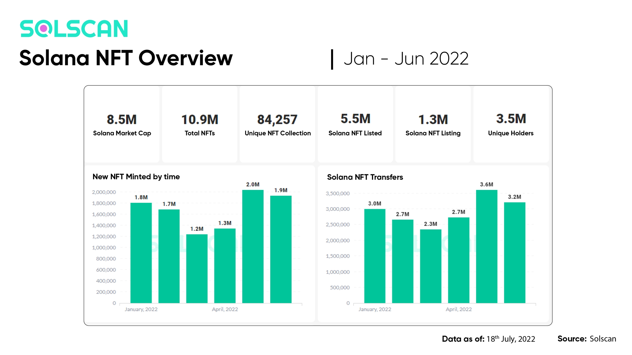Click the Solscan logo
Image resolution: width=632 pixels, height=355 pixels.
click(x=74, y=29)
